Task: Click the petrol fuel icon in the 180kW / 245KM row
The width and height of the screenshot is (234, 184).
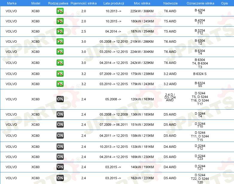Action: point(60,21)
